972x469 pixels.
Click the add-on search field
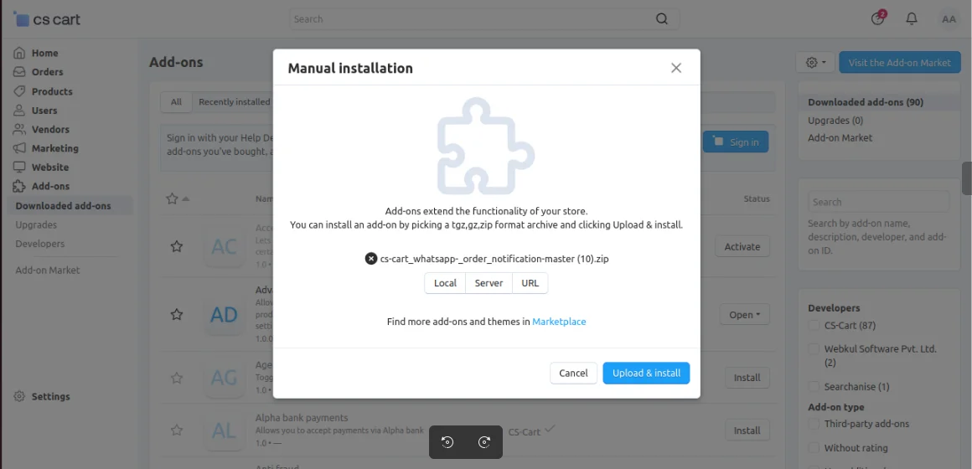coord(878,202)
